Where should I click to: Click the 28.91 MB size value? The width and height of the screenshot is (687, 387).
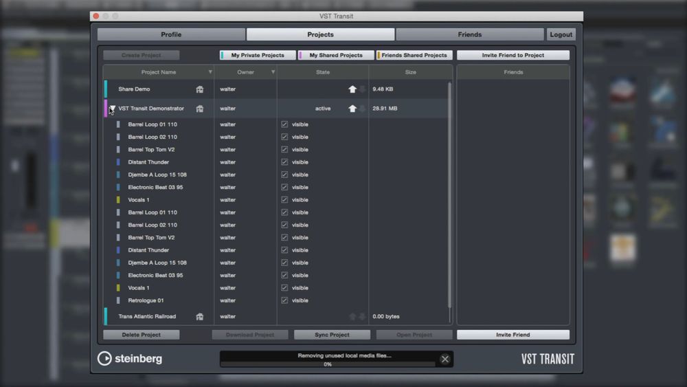click(385, 108)
